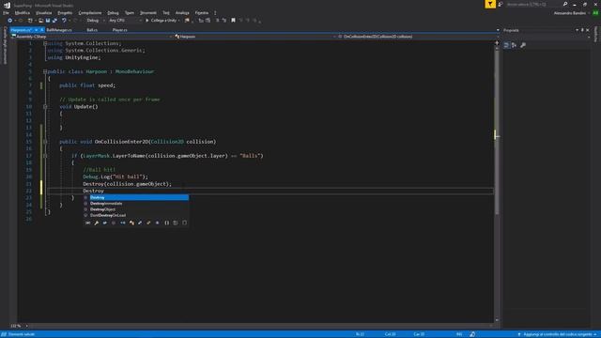
Task: Toggle delegates IntelliSense filter
Action: pyautogui.click(x=157, y=223)
